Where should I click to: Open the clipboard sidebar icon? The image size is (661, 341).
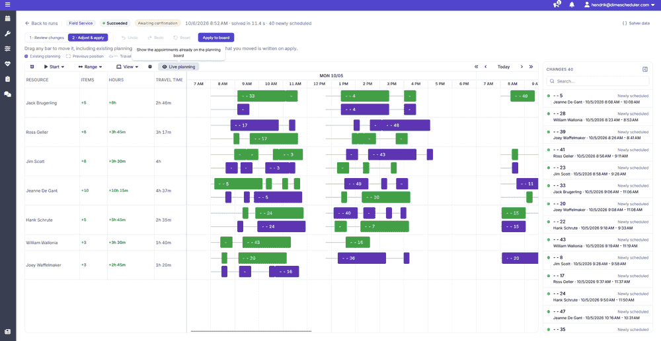coord(7,79)
